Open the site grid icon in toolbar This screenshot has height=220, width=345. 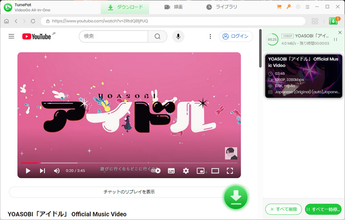click(x=315, y=21)
